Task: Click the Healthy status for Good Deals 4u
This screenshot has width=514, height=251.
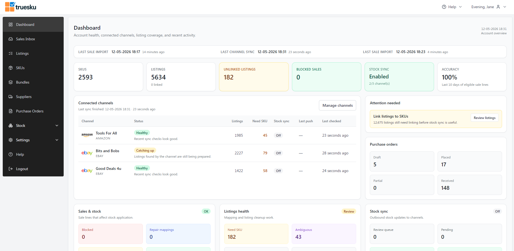Action: click(x=142, y=168)
